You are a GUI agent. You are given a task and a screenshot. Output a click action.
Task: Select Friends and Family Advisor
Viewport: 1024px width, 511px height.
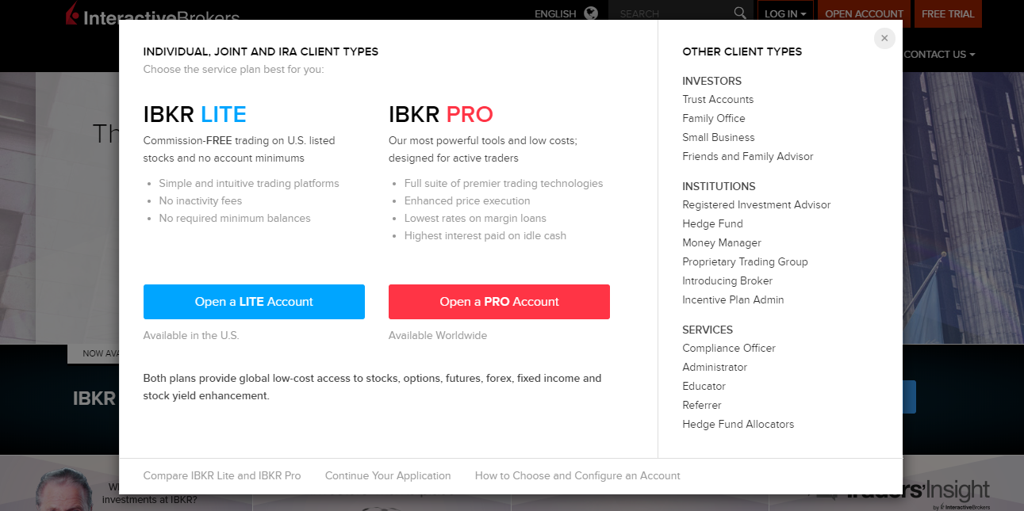(x=748, y=156)
